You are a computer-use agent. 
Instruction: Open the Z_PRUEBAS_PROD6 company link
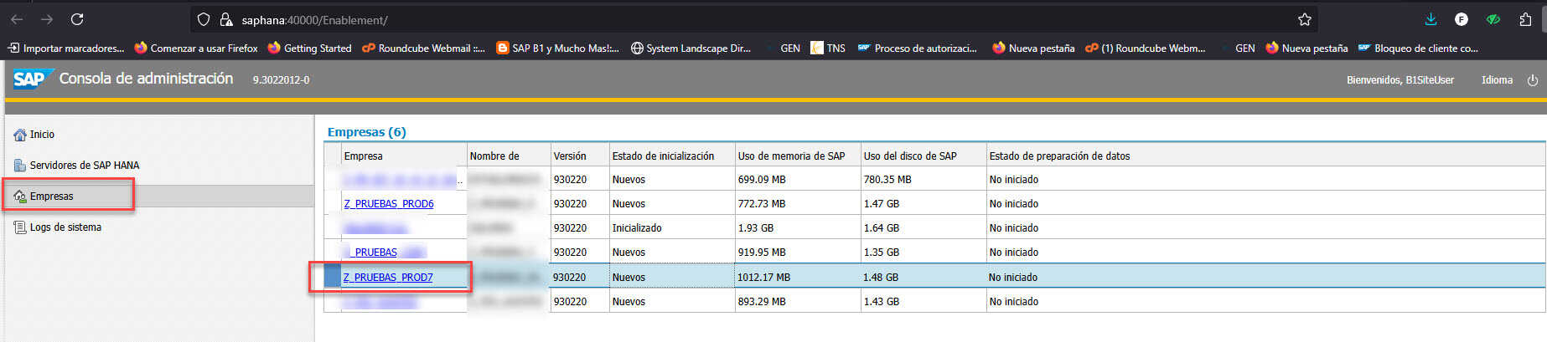coord(389,204)
